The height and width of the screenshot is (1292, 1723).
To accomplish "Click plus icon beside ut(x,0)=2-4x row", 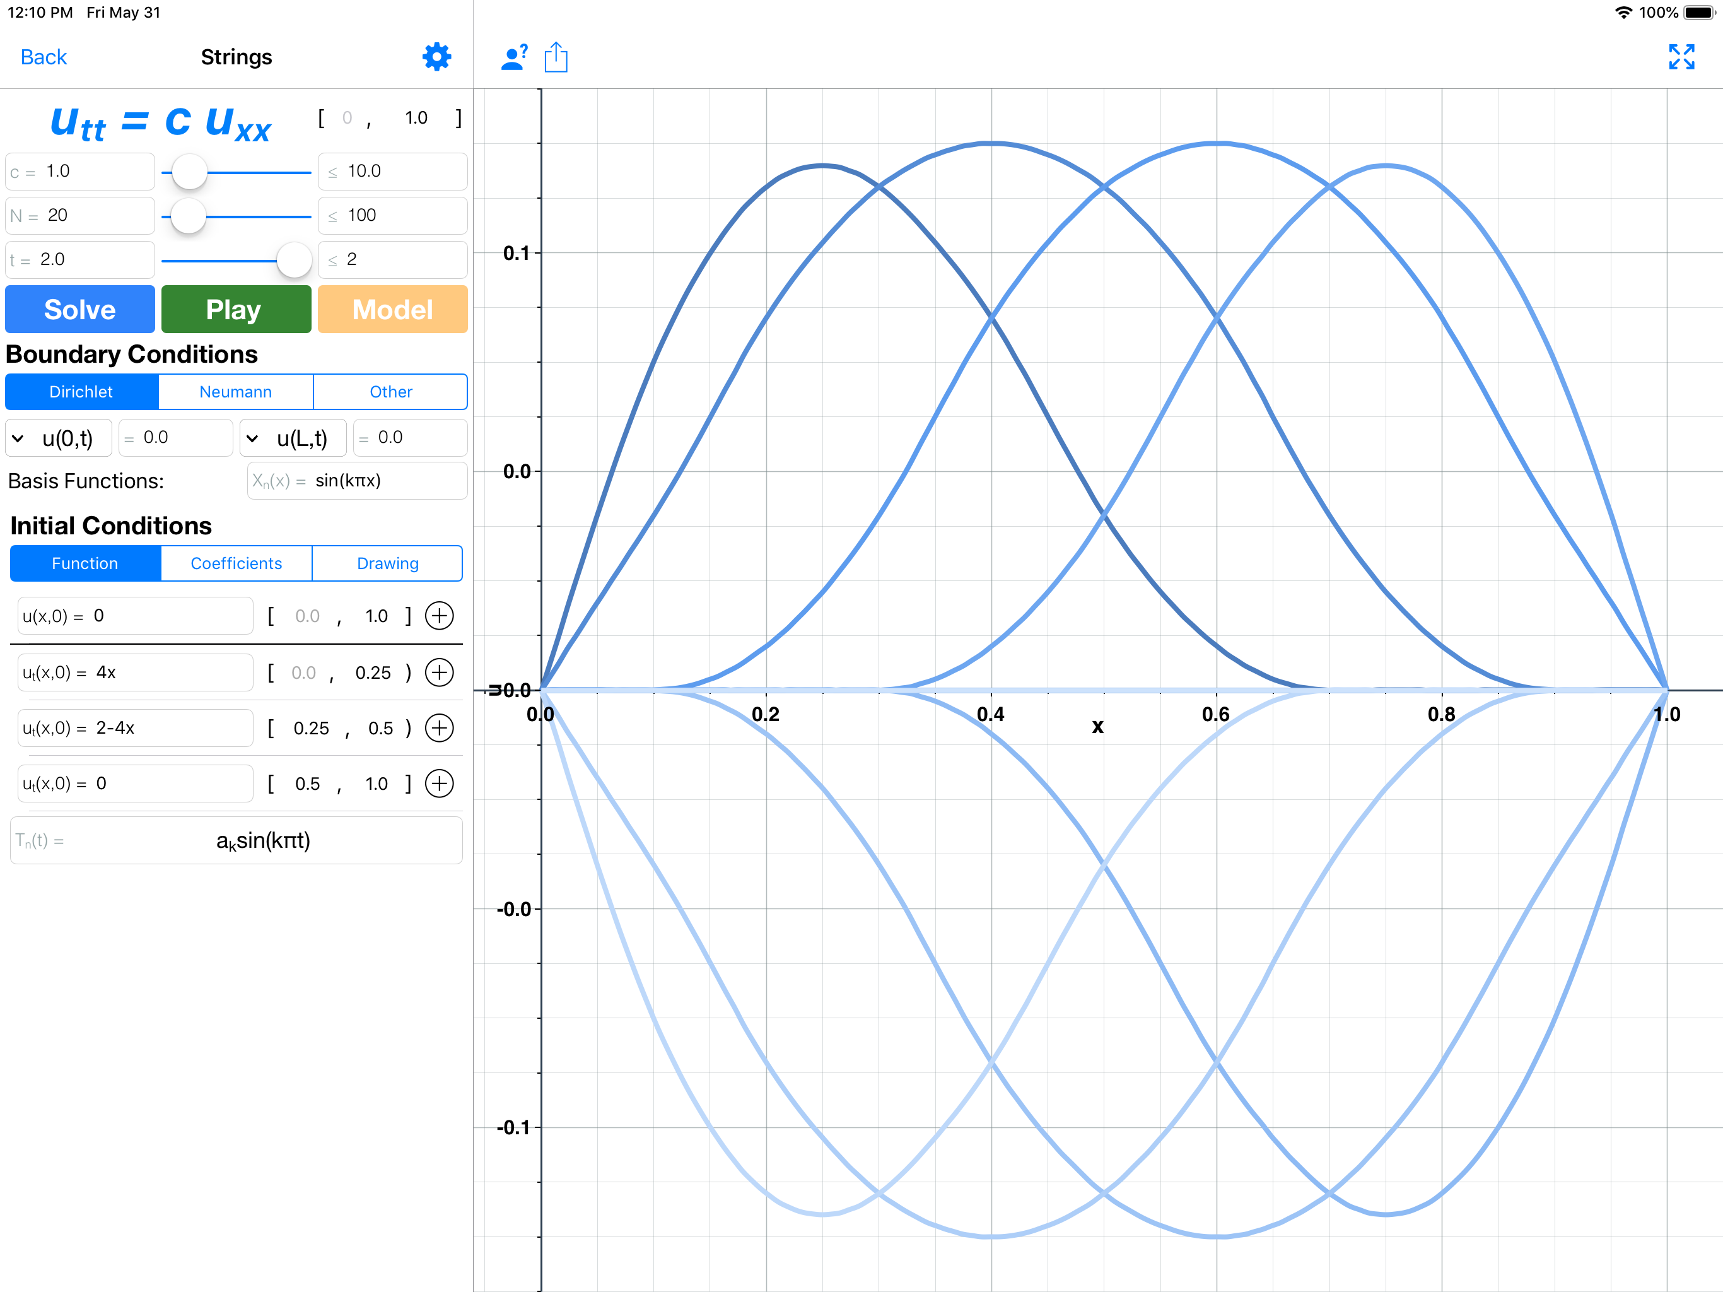I will click(x=440, y=728).
